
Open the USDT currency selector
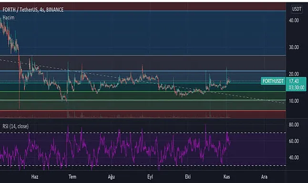pos(297,9)
